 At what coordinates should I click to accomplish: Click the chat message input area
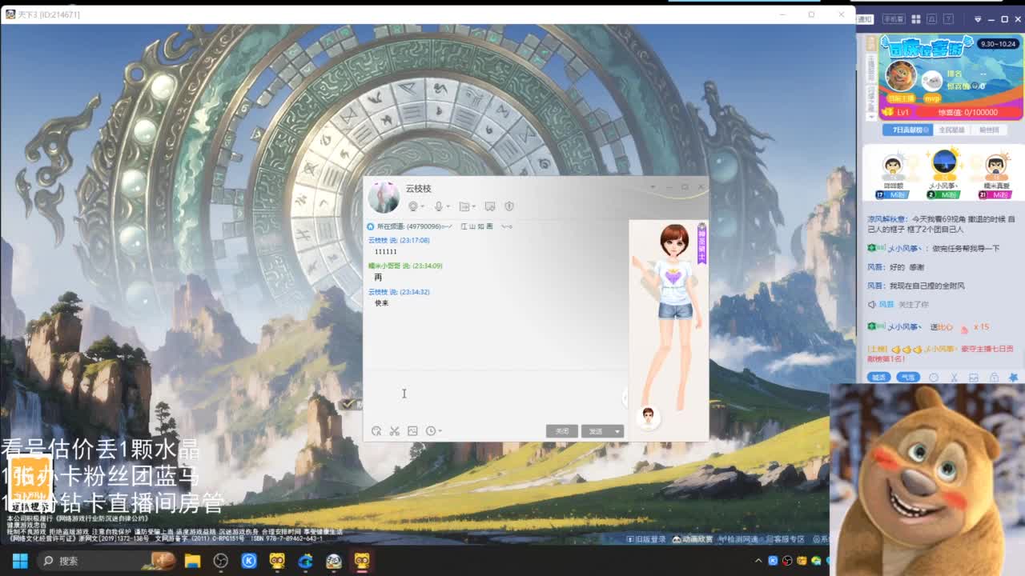(x=494, y=396)
